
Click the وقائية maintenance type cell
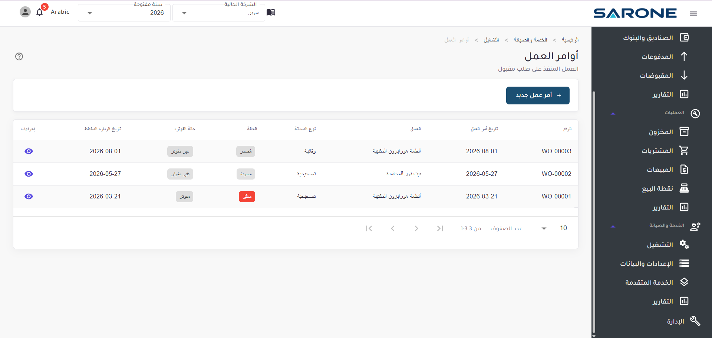point(310,151)
